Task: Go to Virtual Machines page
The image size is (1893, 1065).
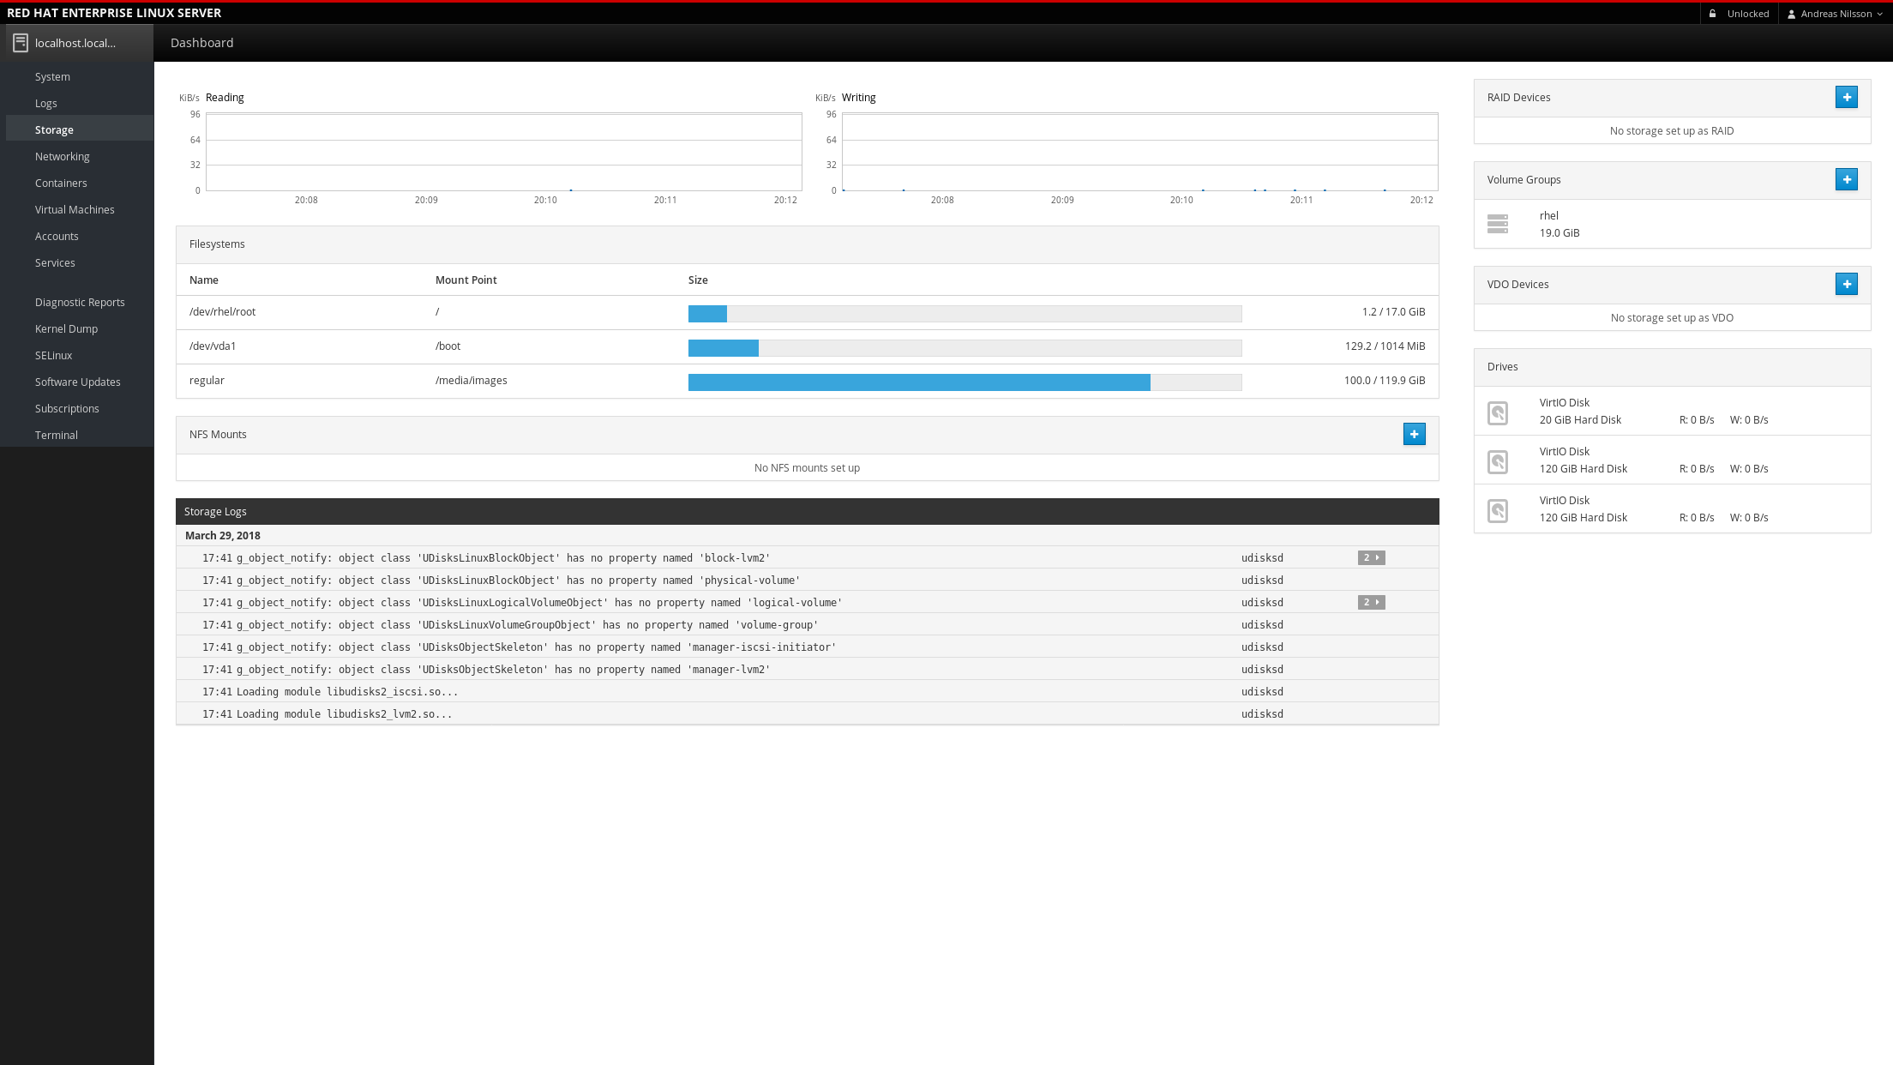Action: point(75,210)
